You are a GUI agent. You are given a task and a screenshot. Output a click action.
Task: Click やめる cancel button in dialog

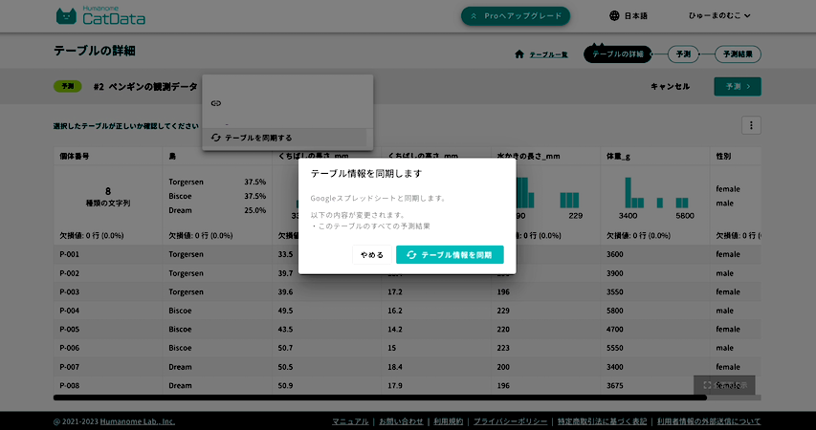pyautogui.click(x=371, y=255)
